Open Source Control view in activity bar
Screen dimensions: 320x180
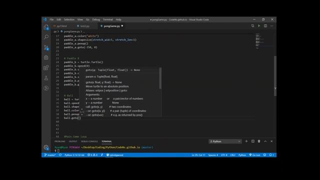click(46, 47)
